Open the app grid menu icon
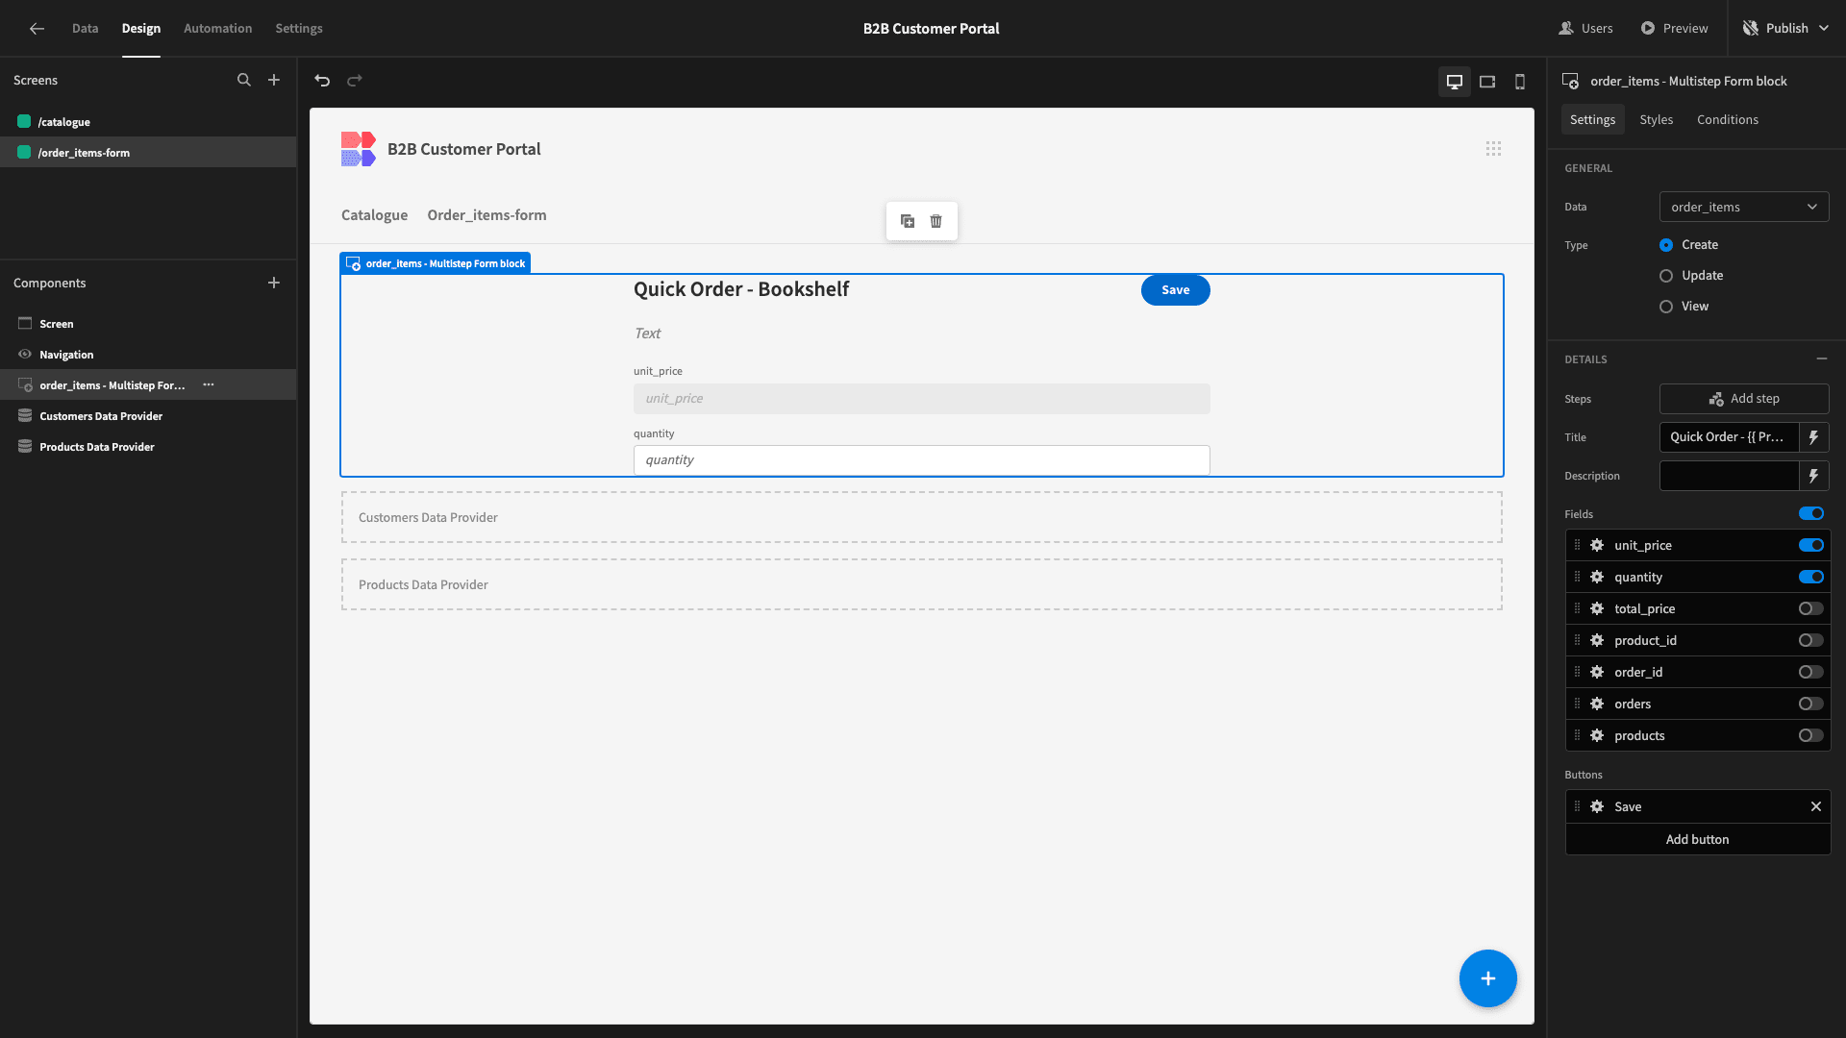The width and height of the screenshot is (1846, 1038). pos(1493,149)
